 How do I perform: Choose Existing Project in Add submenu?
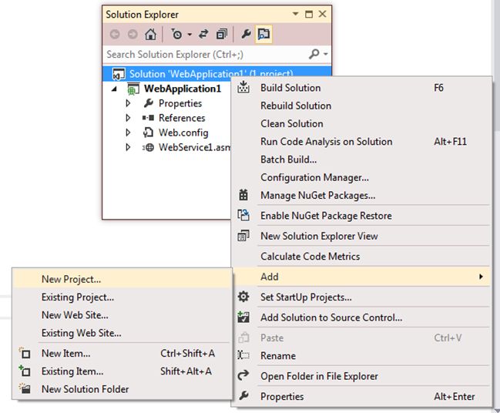[x=122, y=297]
